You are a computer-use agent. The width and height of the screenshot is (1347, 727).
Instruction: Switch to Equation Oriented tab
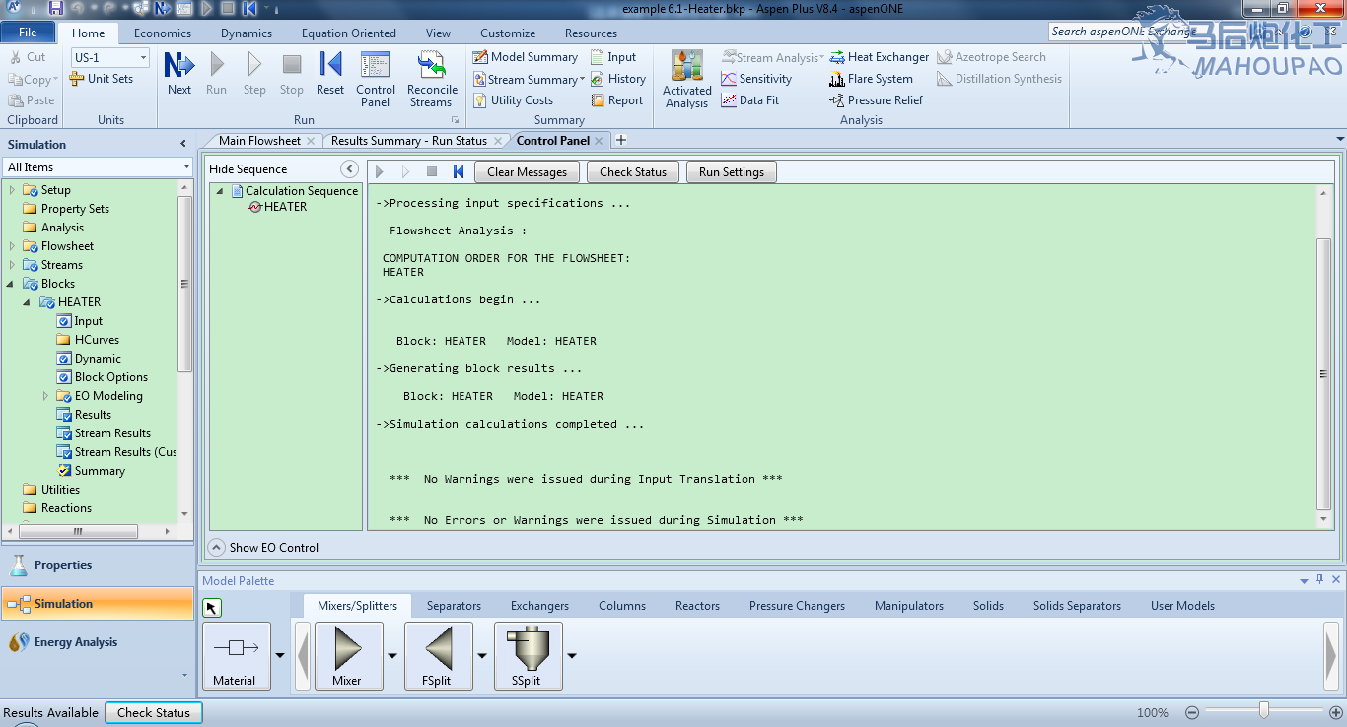349,33
